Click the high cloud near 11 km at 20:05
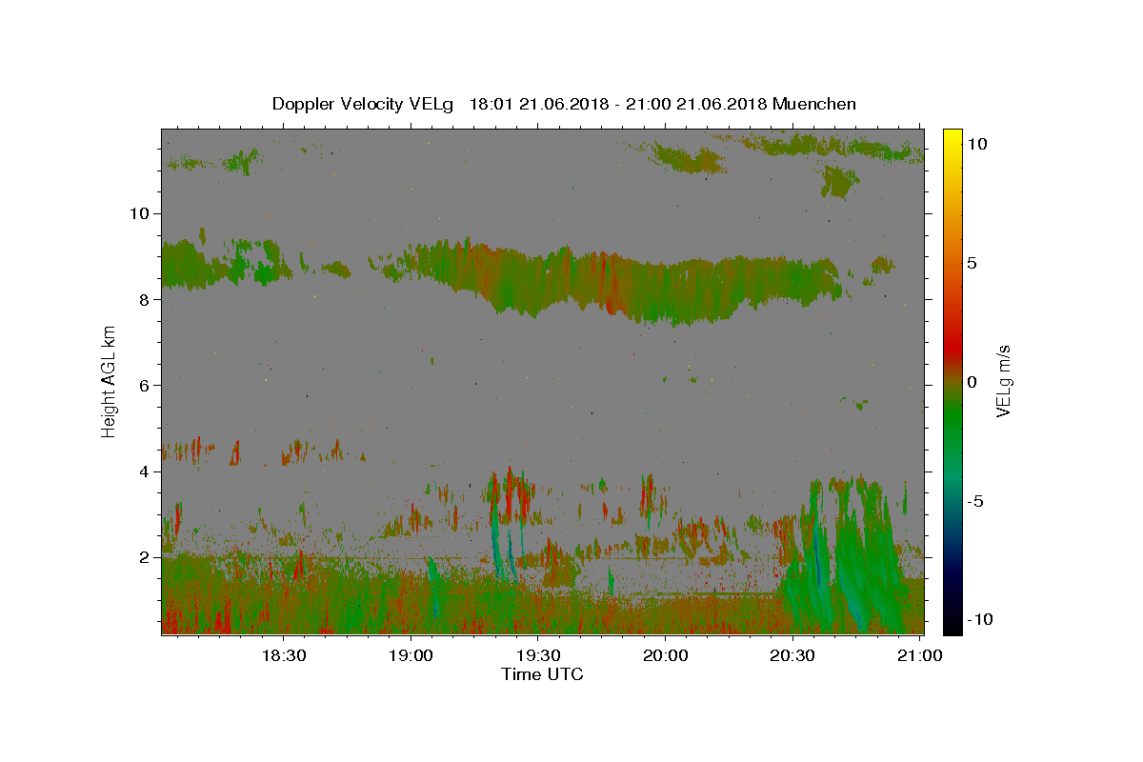1143x762 pixels. coord(688,157)
